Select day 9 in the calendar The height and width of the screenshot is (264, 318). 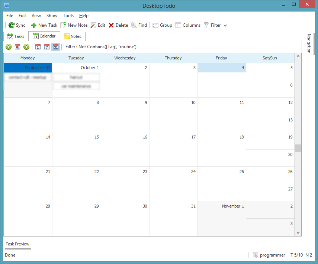125,115
